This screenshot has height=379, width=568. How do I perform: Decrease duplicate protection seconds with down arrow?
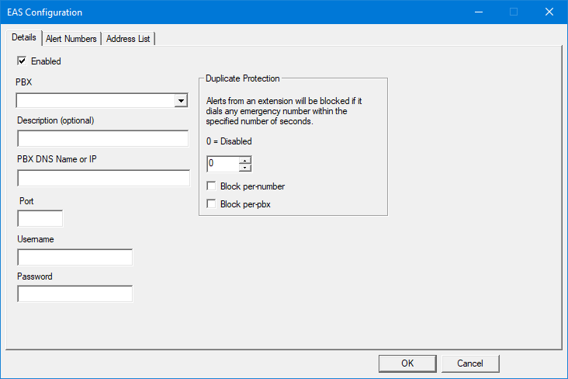click(245, 168)
